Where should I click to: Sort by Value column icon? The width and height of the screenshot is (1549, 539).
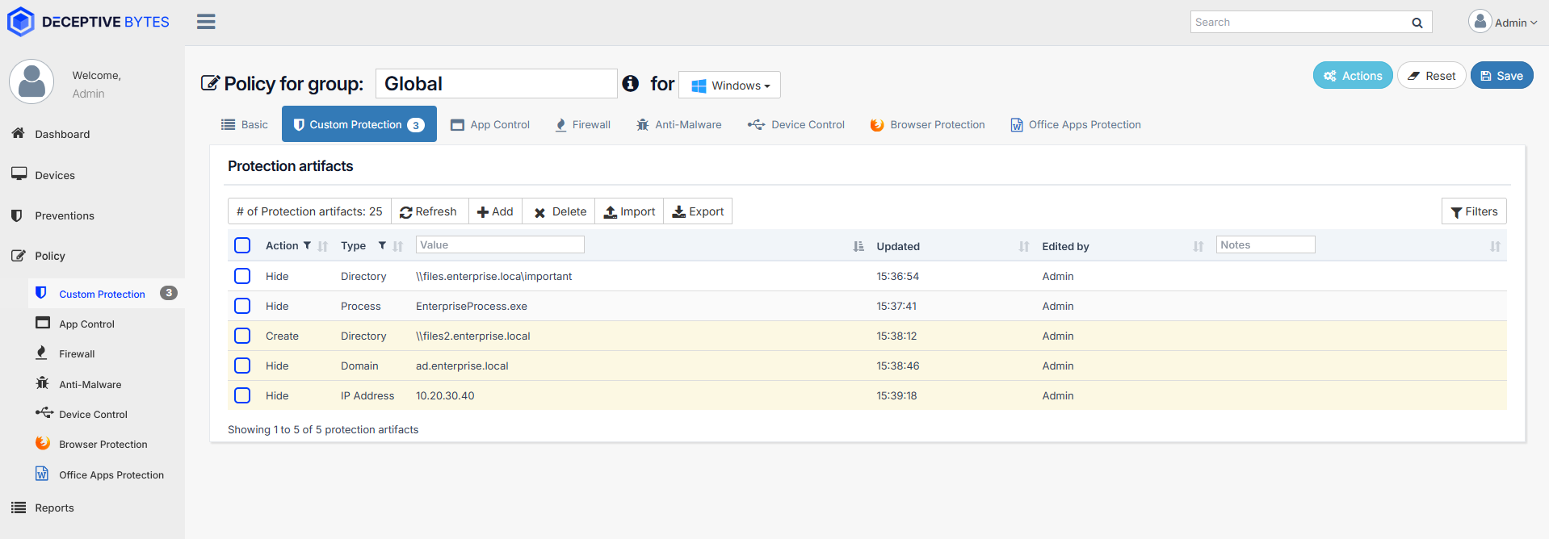point(858,246)
